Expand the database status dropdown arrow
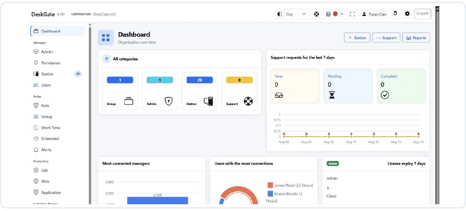Screen dimensions: 466x211 point(342,14)
